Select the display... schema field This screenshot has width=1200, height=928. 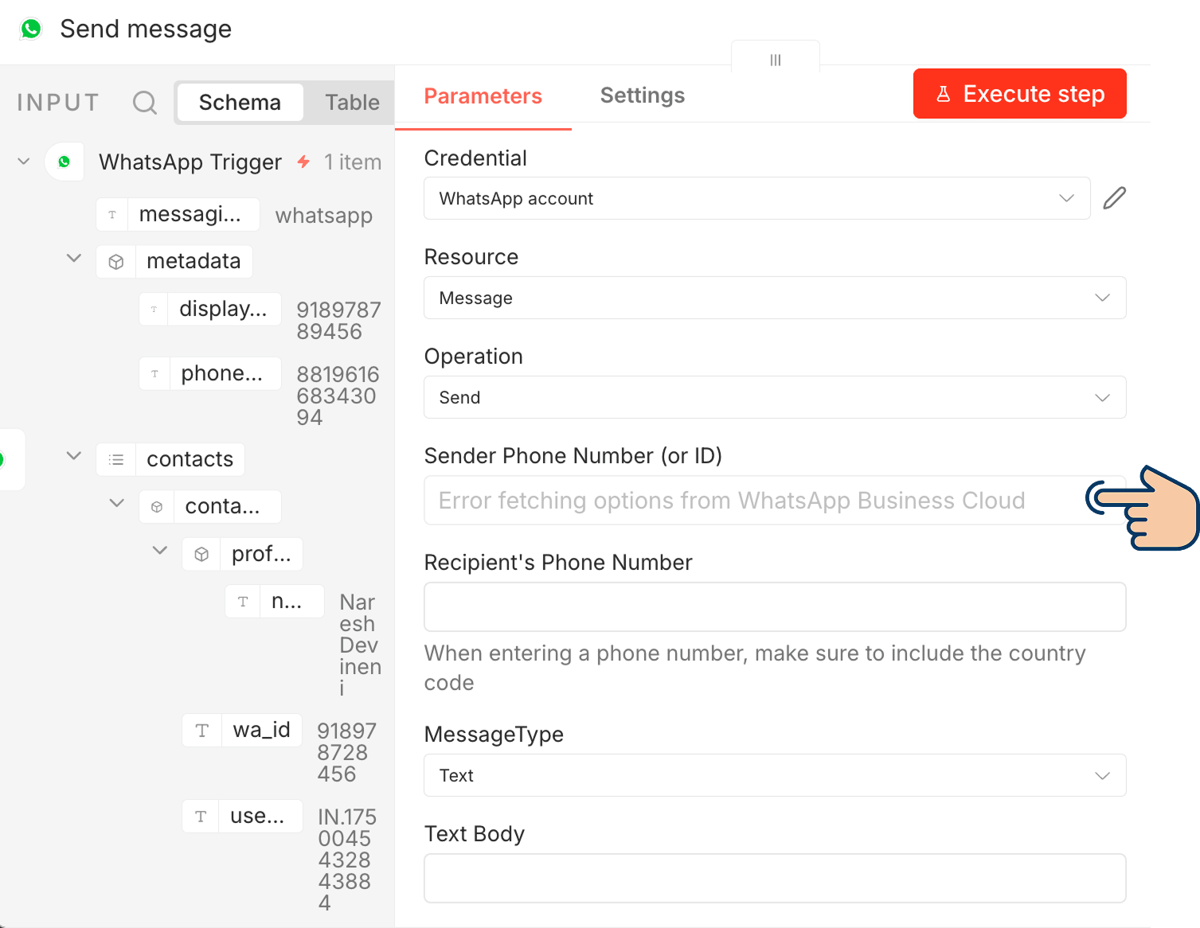(210, 310)
